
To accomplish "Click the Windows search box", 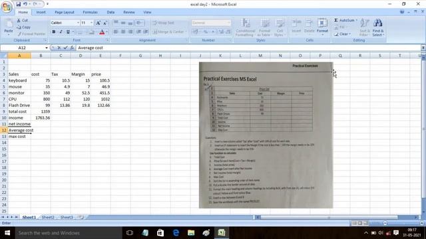I will point(69,233).
